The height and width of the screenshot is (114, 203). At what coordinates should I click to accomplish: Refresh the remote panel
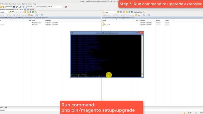(x=132, y=12)
